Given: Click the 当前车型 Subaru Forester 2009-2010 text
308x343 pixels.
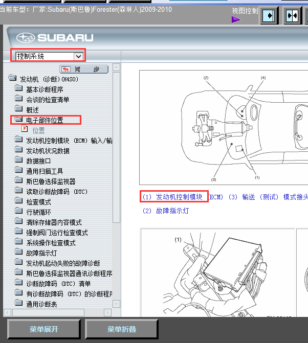Looking at the screenshot, I should click(x=86, y=10).
